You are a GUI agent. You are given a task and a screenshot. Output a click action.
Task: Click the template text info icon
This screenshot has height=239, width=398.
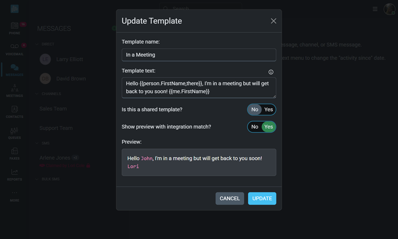pyautogui.click(x=271, y=72)
